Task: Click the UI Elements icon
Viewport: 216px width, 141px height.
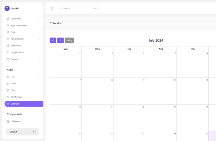Action: tap(8, 122)
